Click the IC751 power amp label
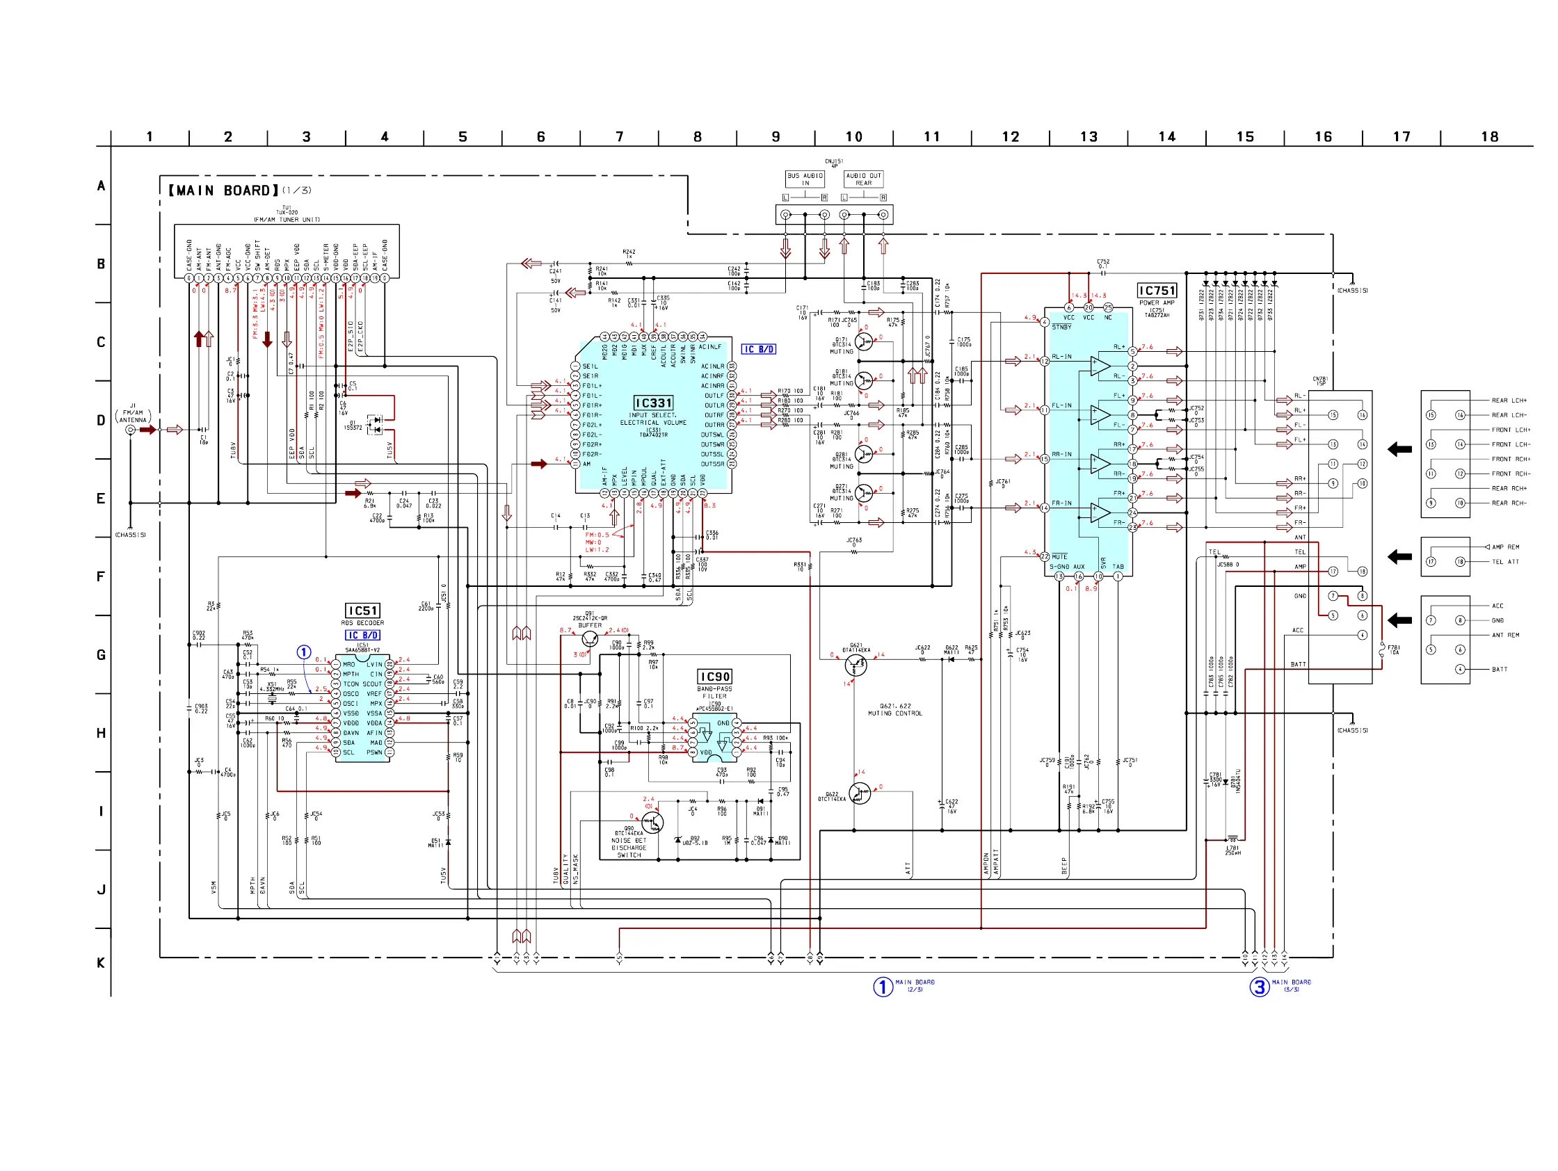The image size is (1558, 1171). [1157, 291]
